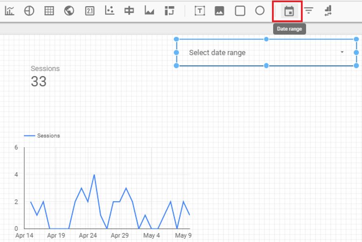Screen dimensions: 362x242
Task: Draw a circle shape
Action: 260,11
